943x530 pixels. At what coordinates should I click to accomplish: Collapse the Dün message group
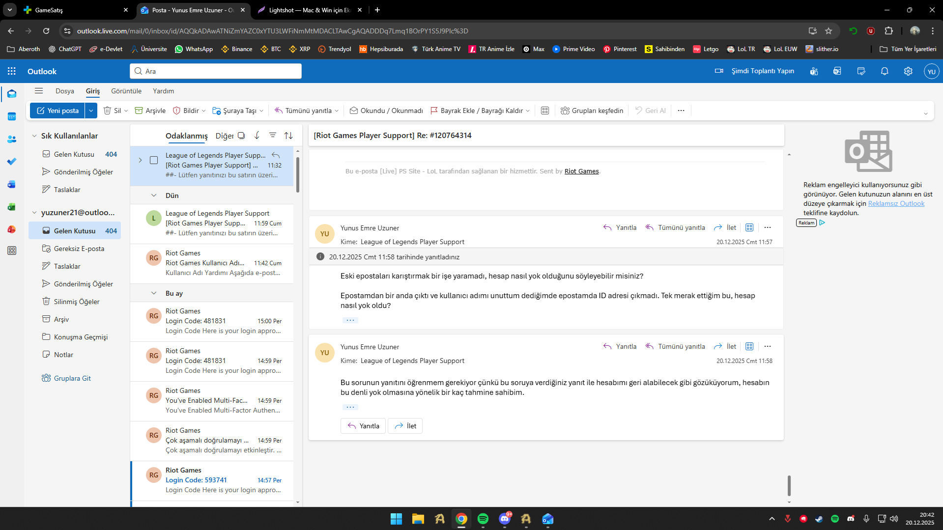coord(154,195)
